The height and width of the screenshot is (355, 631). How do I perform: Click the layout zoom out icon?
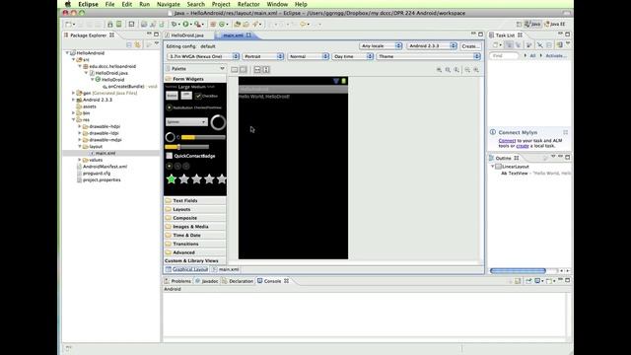467,70
